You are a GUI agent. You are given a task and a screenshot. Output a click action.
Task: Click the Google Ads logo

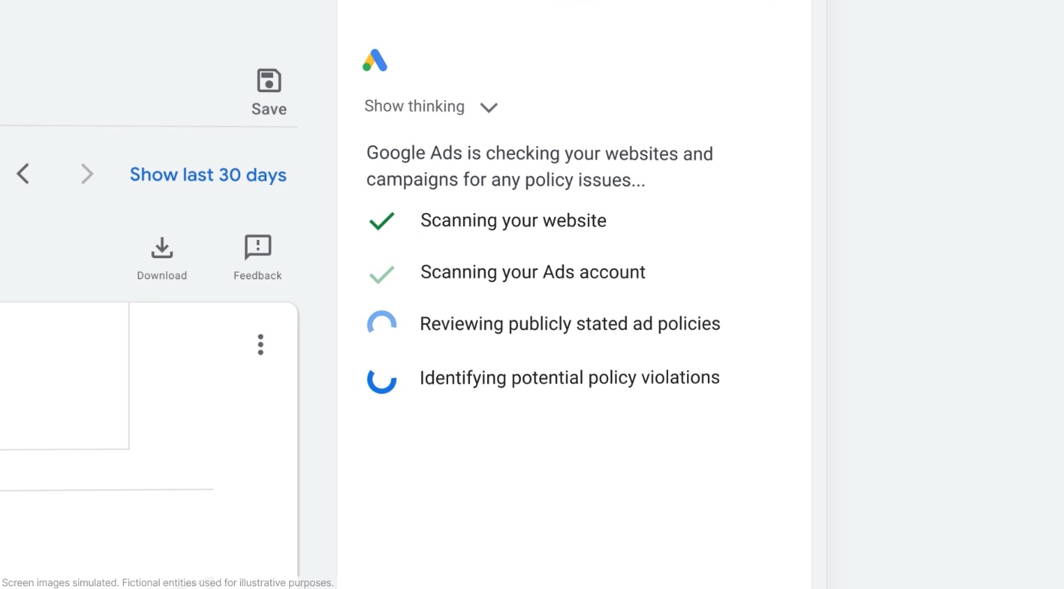[375, 61]
